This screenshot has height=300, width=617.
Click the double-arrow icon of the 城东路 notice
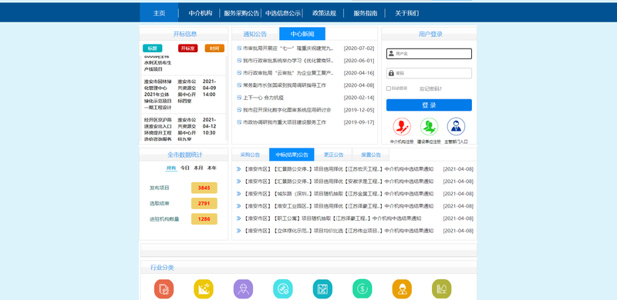tap(238, 194)
